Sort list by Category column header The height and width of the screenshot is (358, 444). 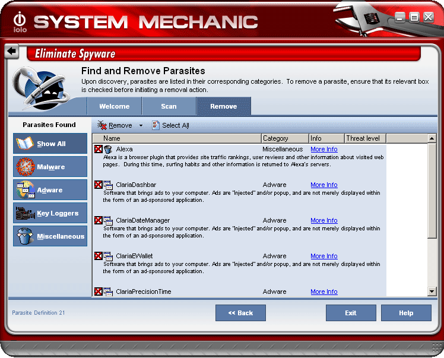point(285,138)
